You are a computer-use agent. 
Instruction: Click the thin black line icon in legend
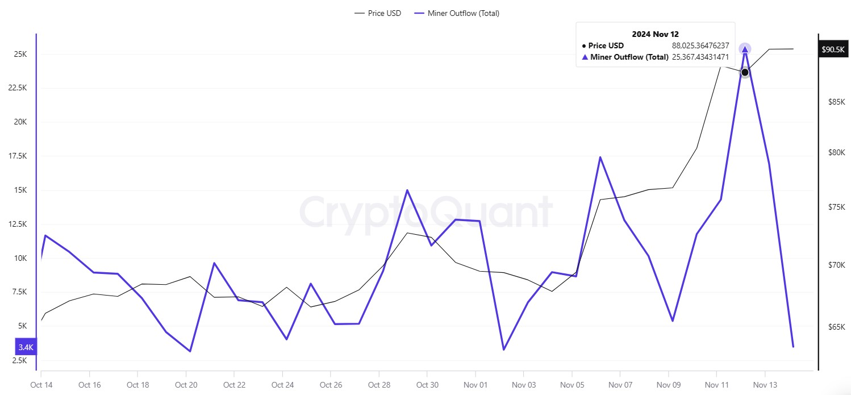(x=359, y=13)
